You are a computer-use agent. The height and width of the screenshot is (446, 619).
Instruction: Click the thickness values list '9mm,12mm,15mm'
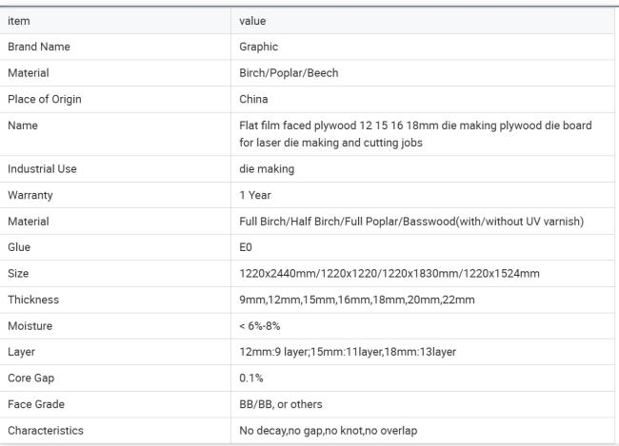[x=357, y=300]
